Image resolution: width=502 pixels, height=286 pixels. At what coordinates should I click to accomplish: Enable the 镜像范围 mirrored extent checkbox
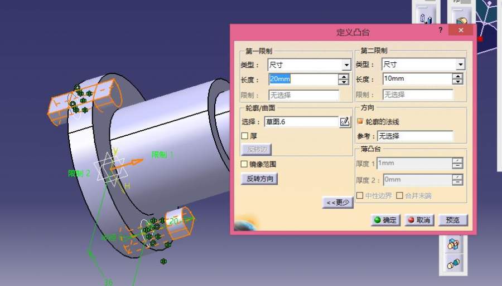(244, 164)
